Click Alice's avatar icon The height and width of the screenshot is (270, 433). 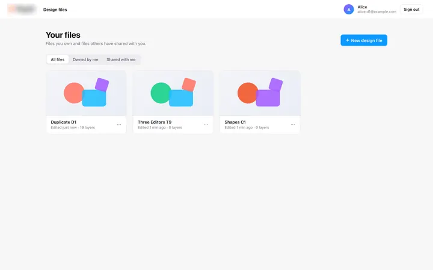pyautogui.click(x=348, y=10)
